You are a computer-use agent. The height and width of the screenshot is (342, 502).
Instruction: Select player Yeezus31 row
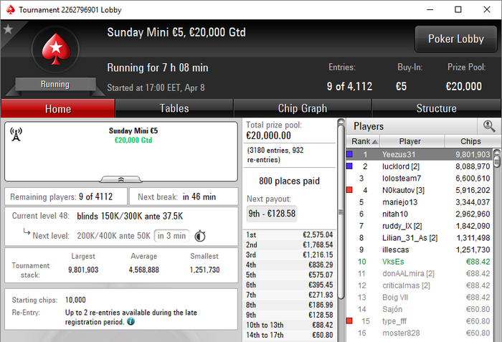click(x=420, y=154)
